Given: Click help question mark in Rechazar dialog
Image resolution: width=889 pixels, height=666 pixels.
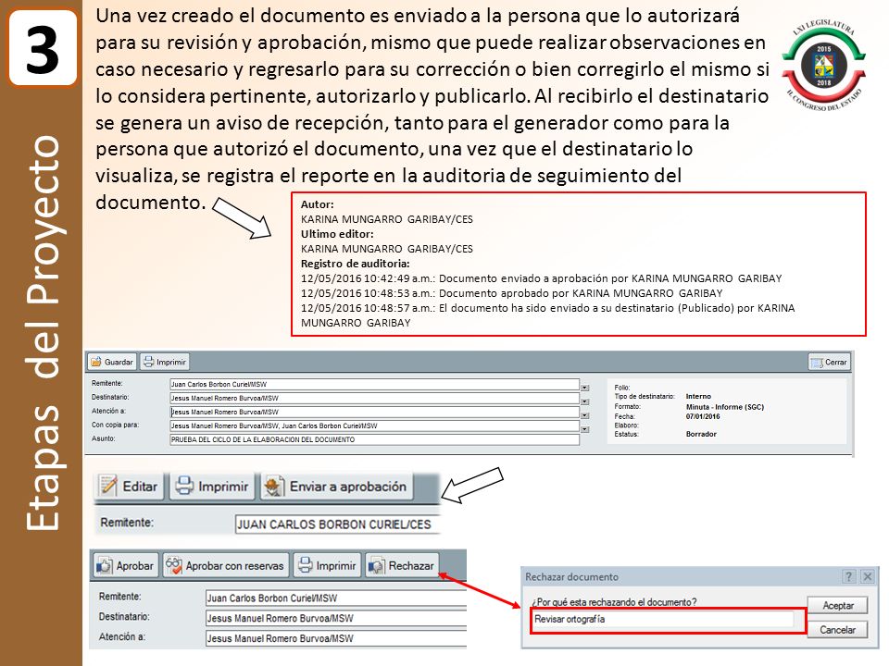Looking at the screenshot, I should coord(848,576).
